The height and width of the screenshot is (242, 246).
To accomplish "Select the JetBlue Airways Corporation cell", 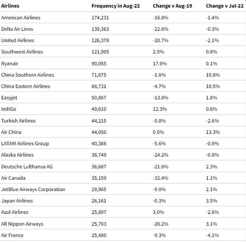I will [33, 189].
